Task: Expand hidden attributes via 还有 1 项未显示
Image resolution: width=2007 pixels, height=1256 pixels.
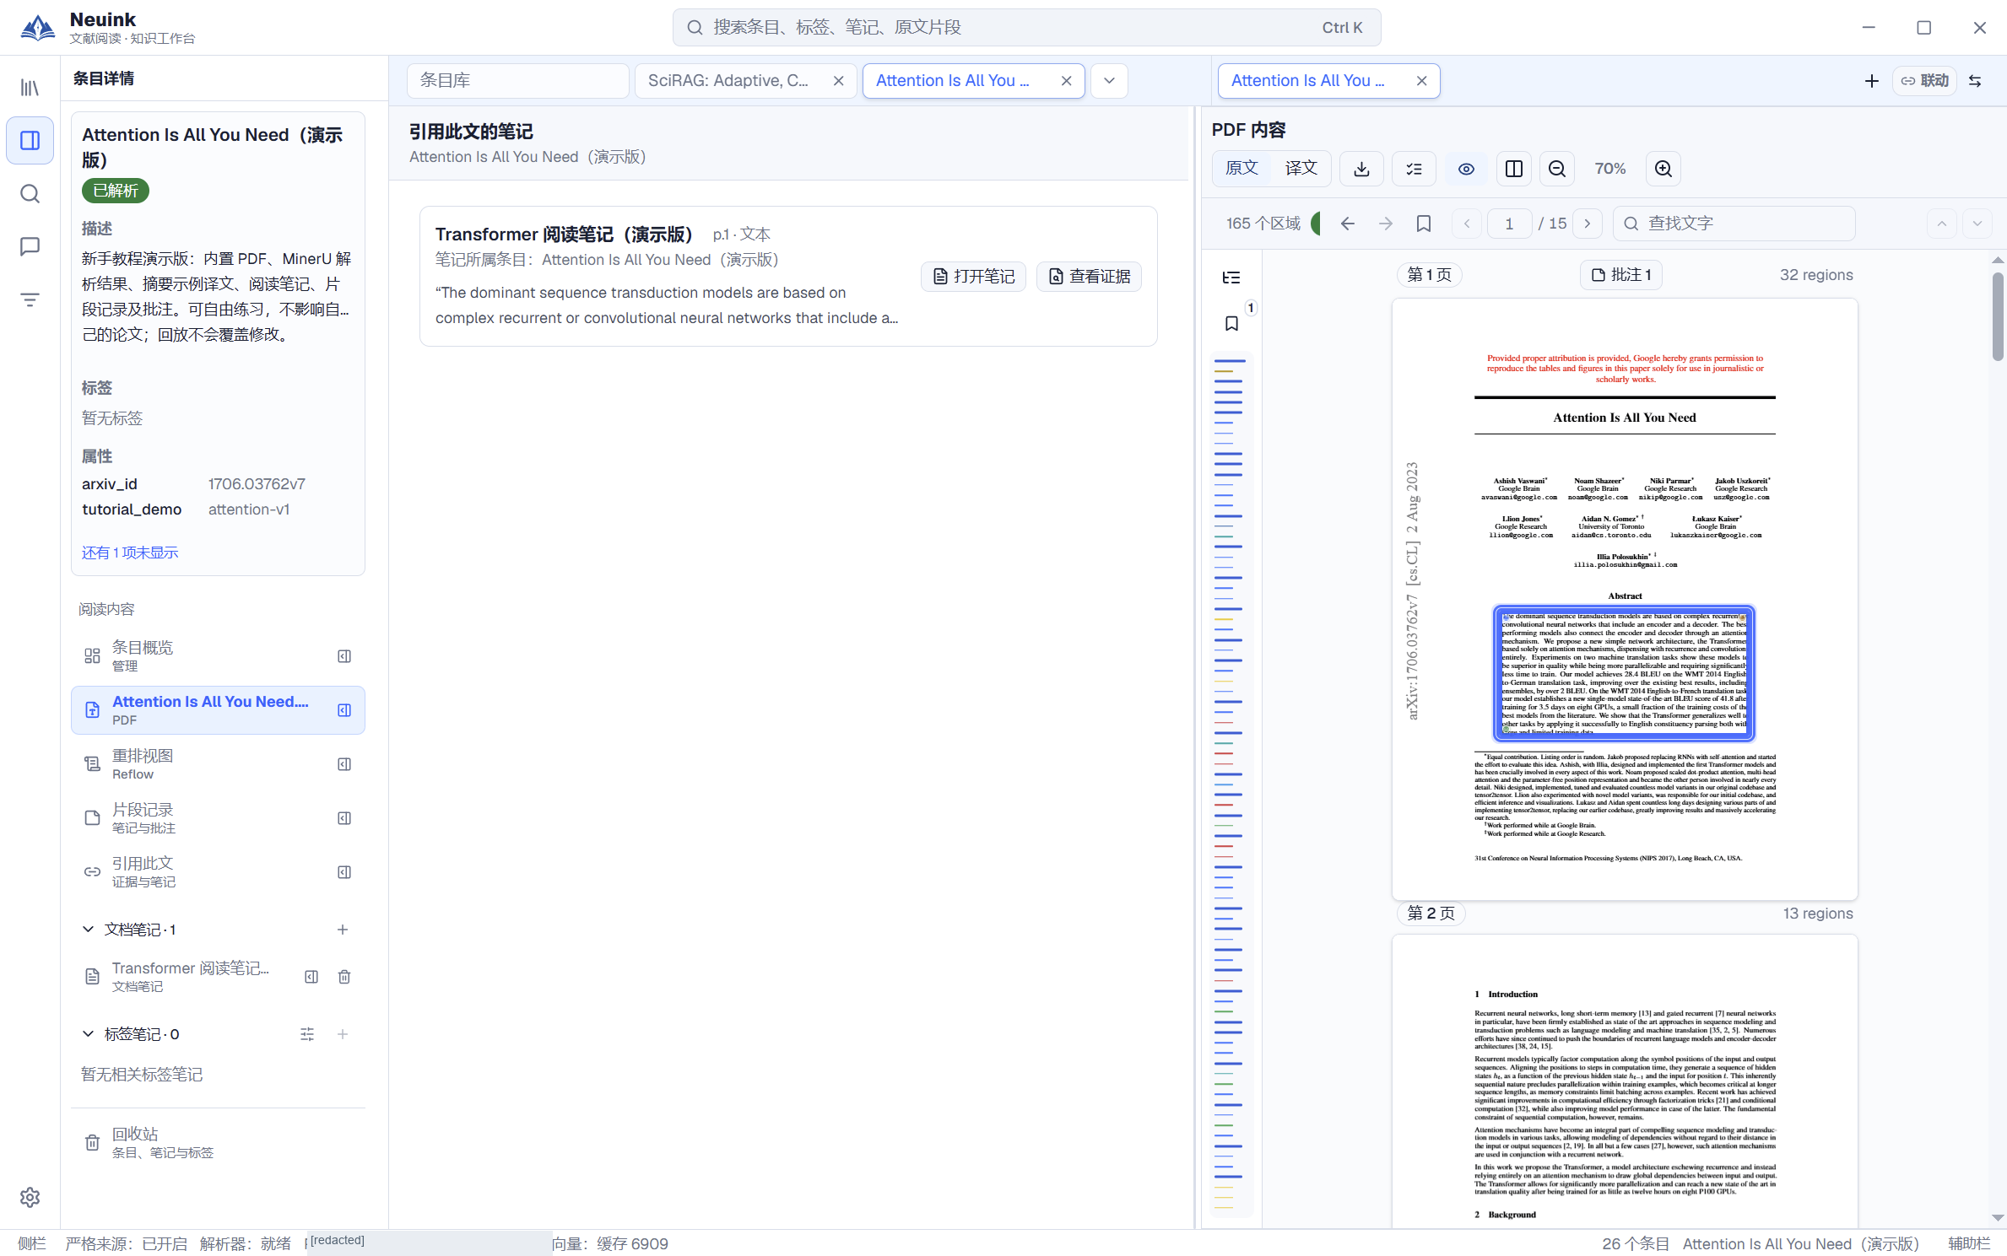Action: (130, 553)
